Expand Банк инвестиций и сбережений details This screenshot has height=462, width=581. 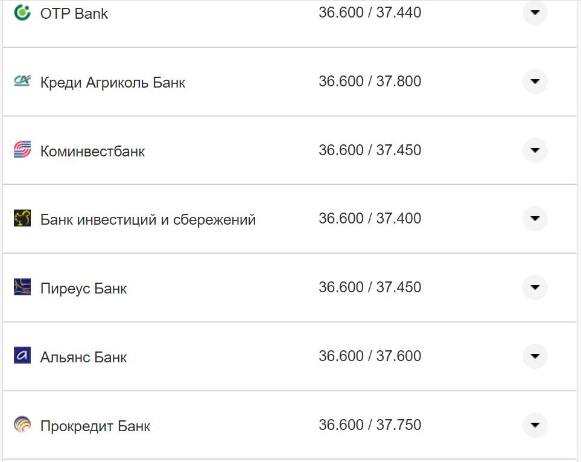(535, 219)
